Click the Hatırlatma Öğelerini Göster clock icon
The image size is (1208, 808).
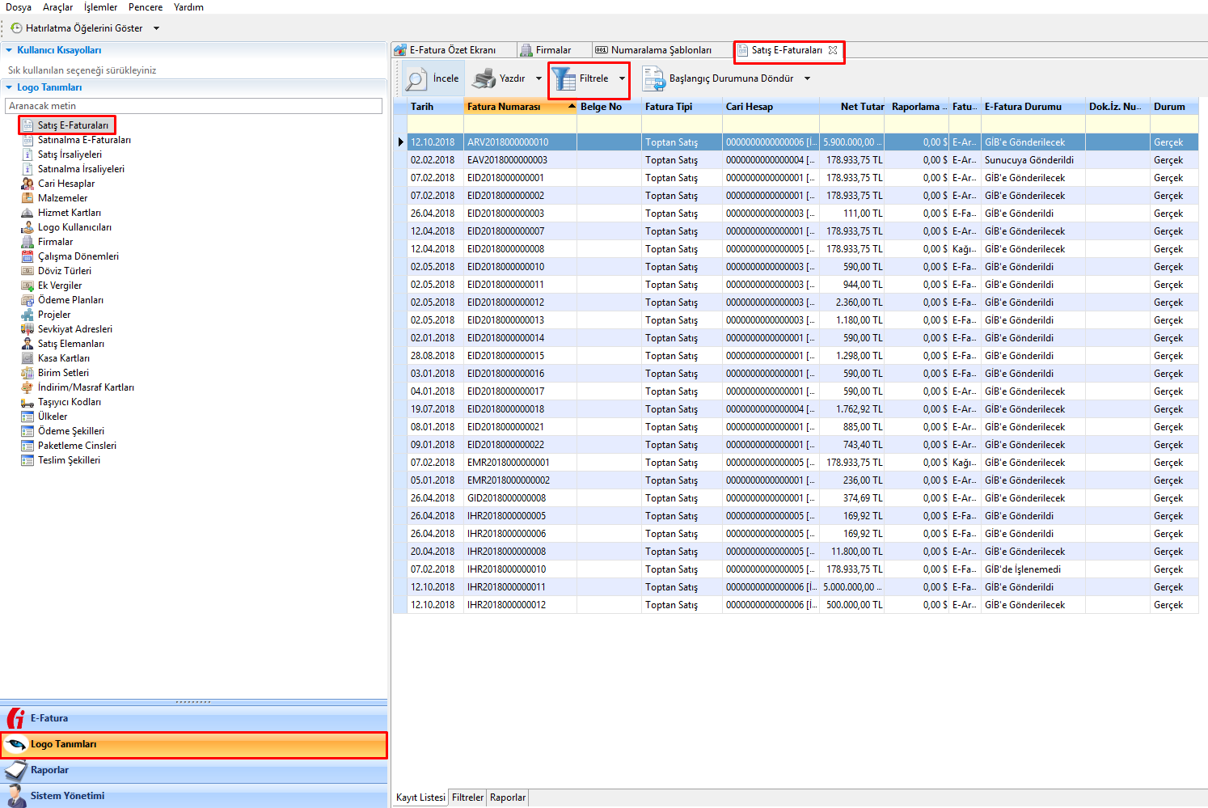coord(16,28)
